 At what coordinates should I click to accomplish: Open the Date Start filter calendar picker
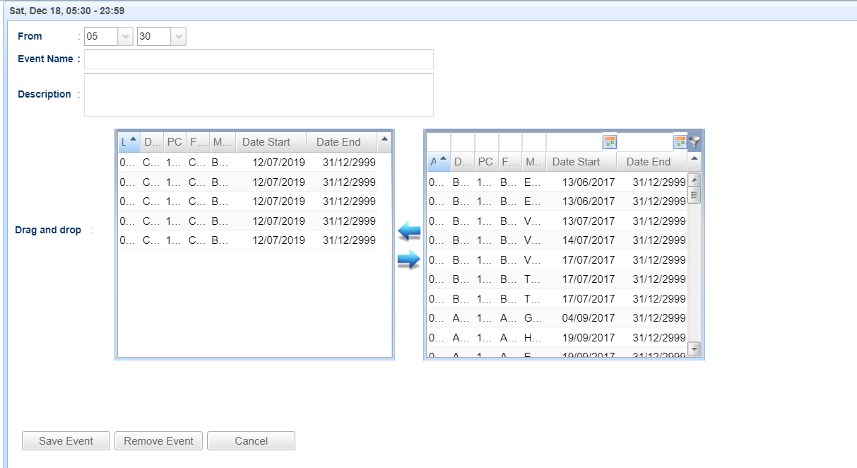[609, 142]
